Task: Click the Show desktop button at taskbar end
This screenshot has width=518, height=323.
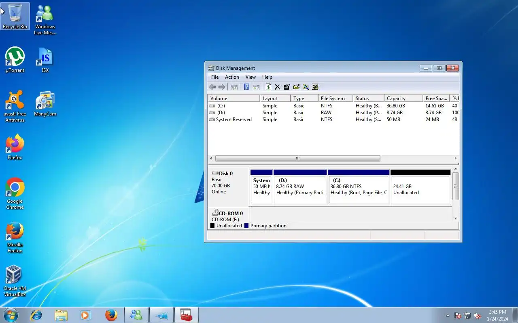Action: point(515,315)
